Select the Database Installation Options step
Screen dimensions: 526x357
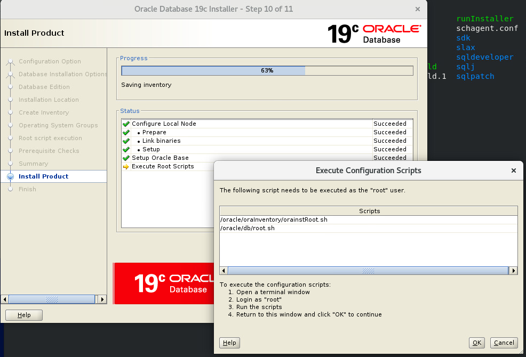coord(63,74)
